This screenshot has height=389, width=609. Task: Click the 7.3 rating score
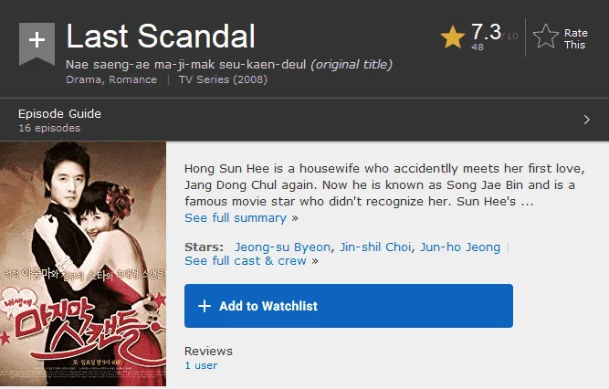[486, 32]
